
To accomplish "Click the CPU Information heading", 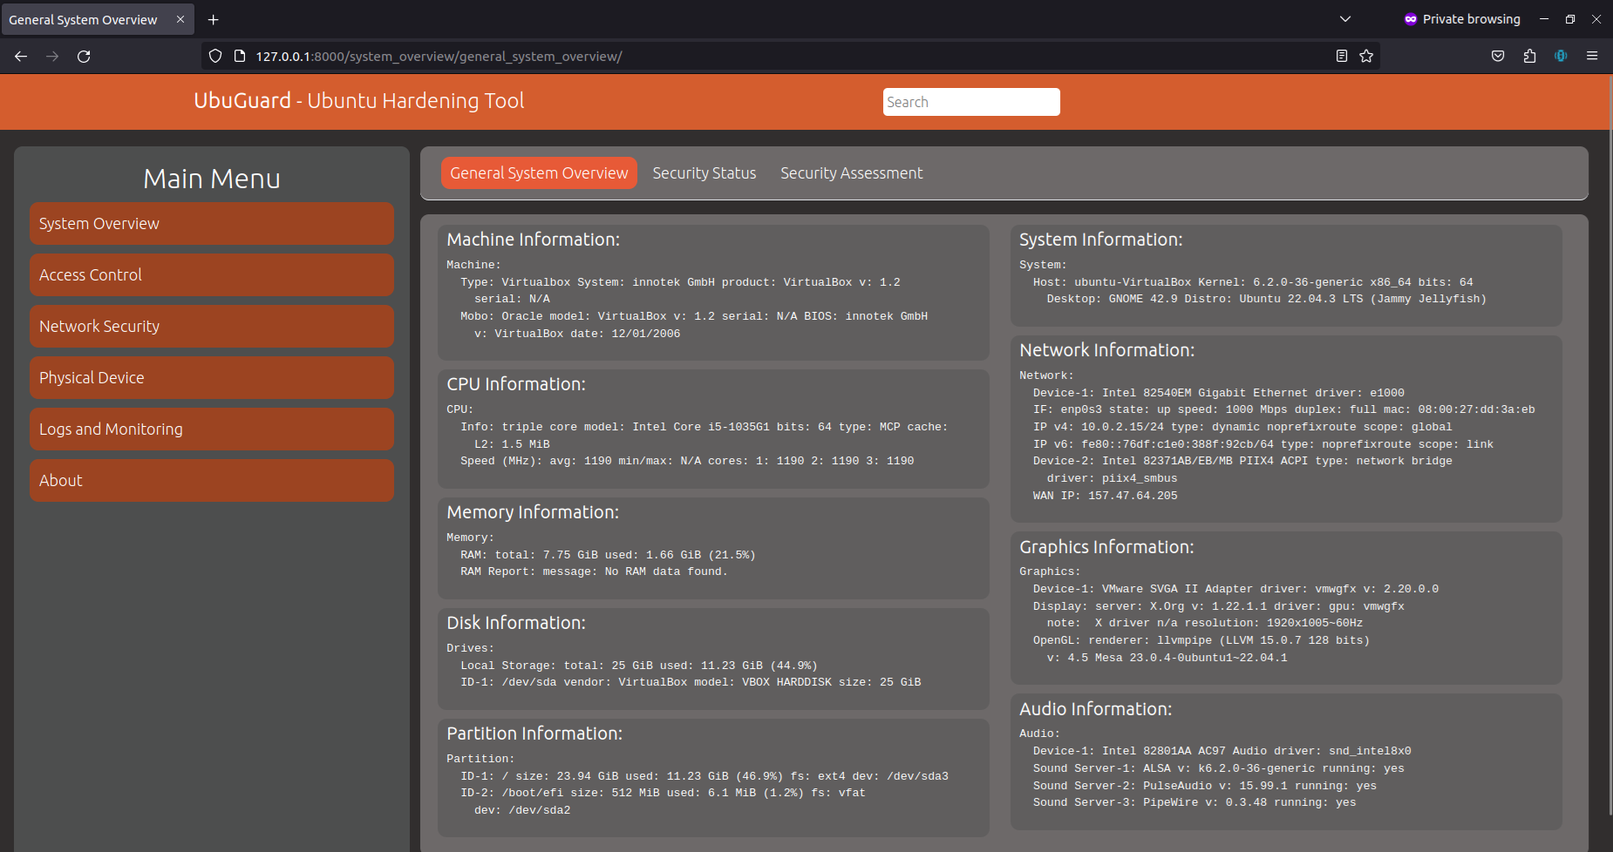I will pyautogui.click(x=516, y=384).
